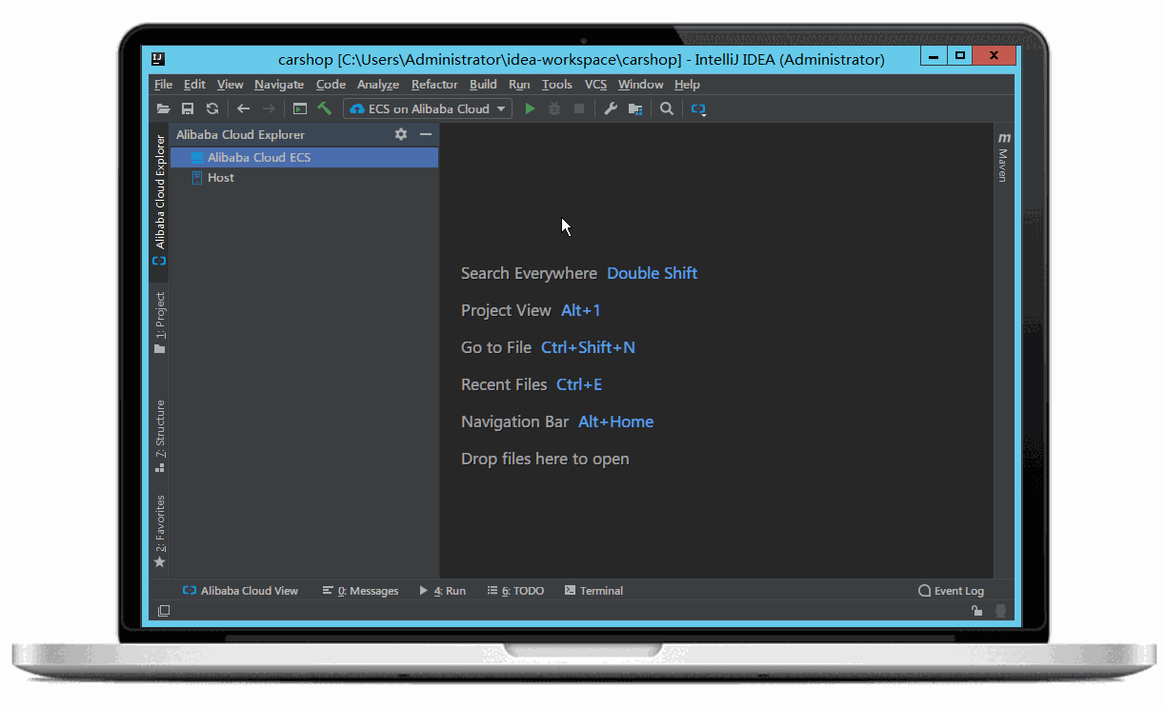
Task: Click the Alibaba Cloud Explorer panel title
Action: [x=240, y=134]
